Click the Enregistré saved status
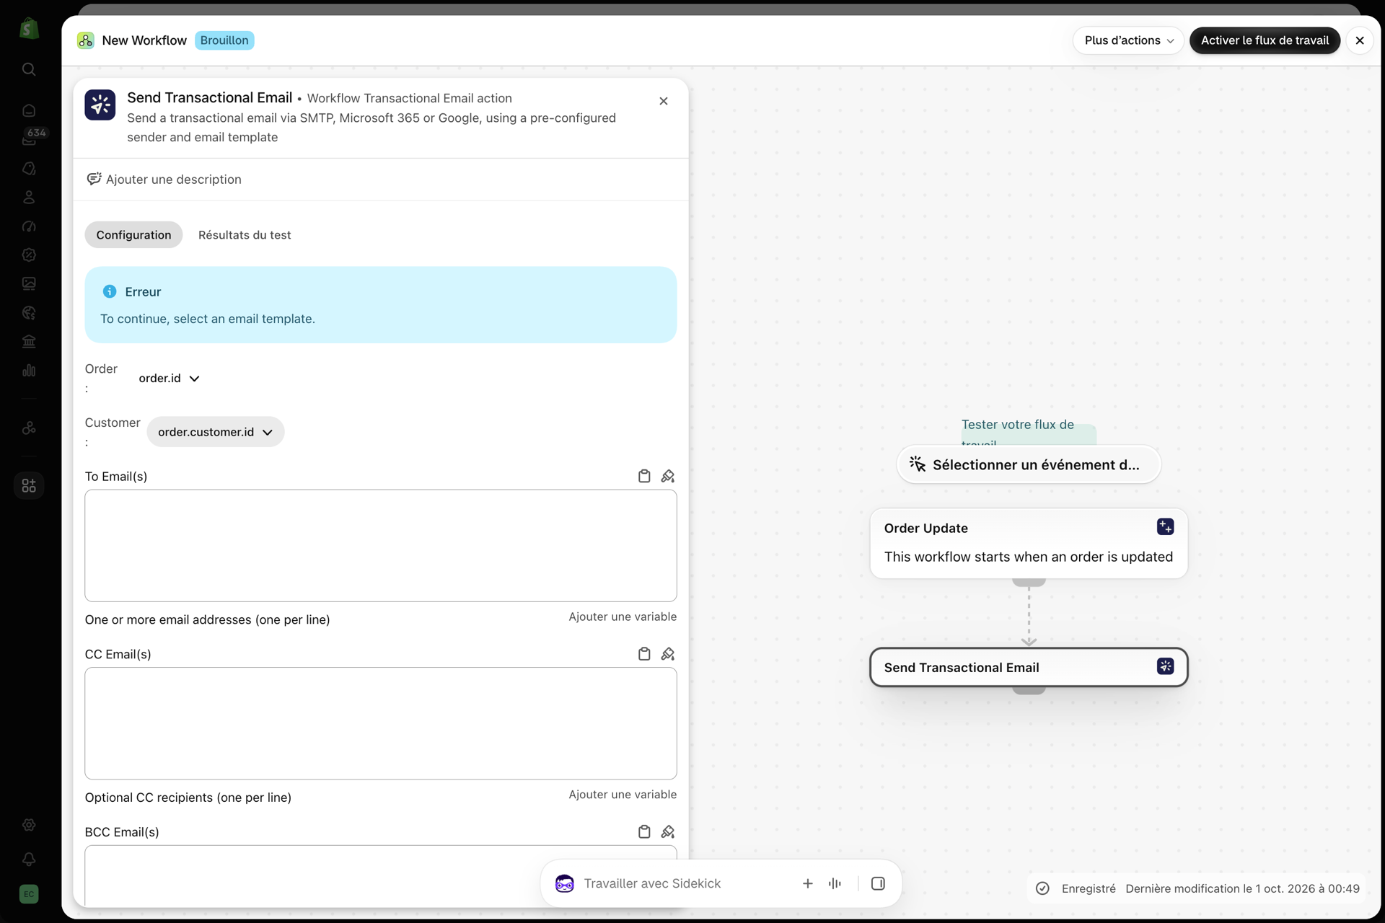1385x923 pixels. pyautogui.click(x=1076, y=888)
